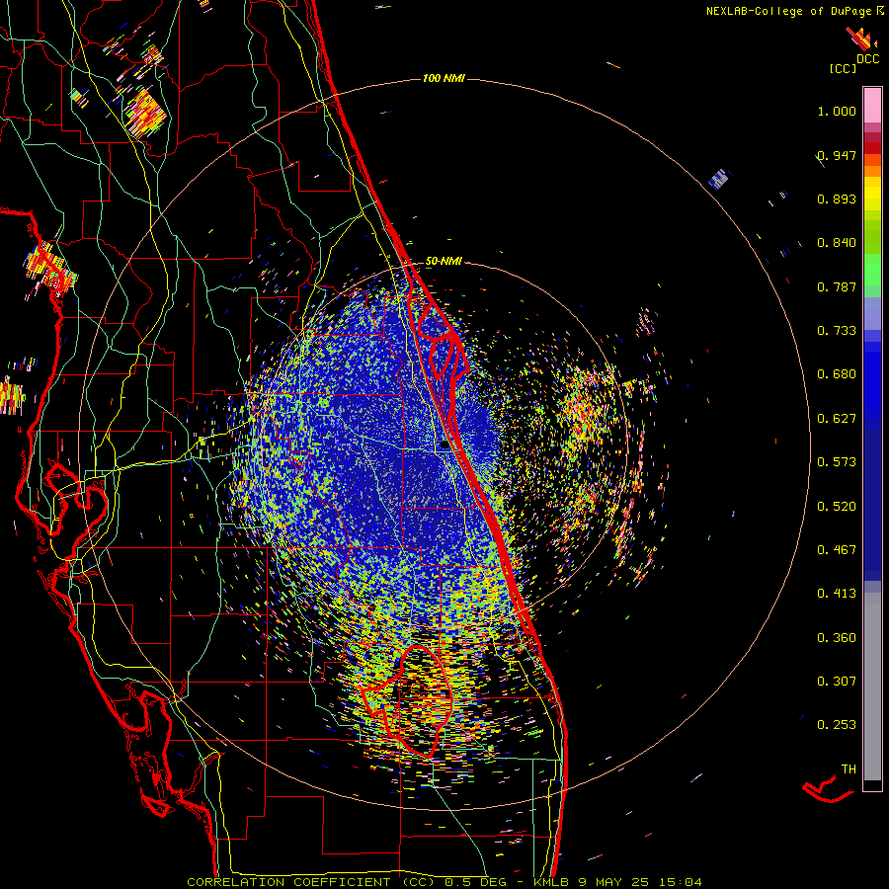Click the 0.893 color scale value
889x889 pixels.
(837, 199)
